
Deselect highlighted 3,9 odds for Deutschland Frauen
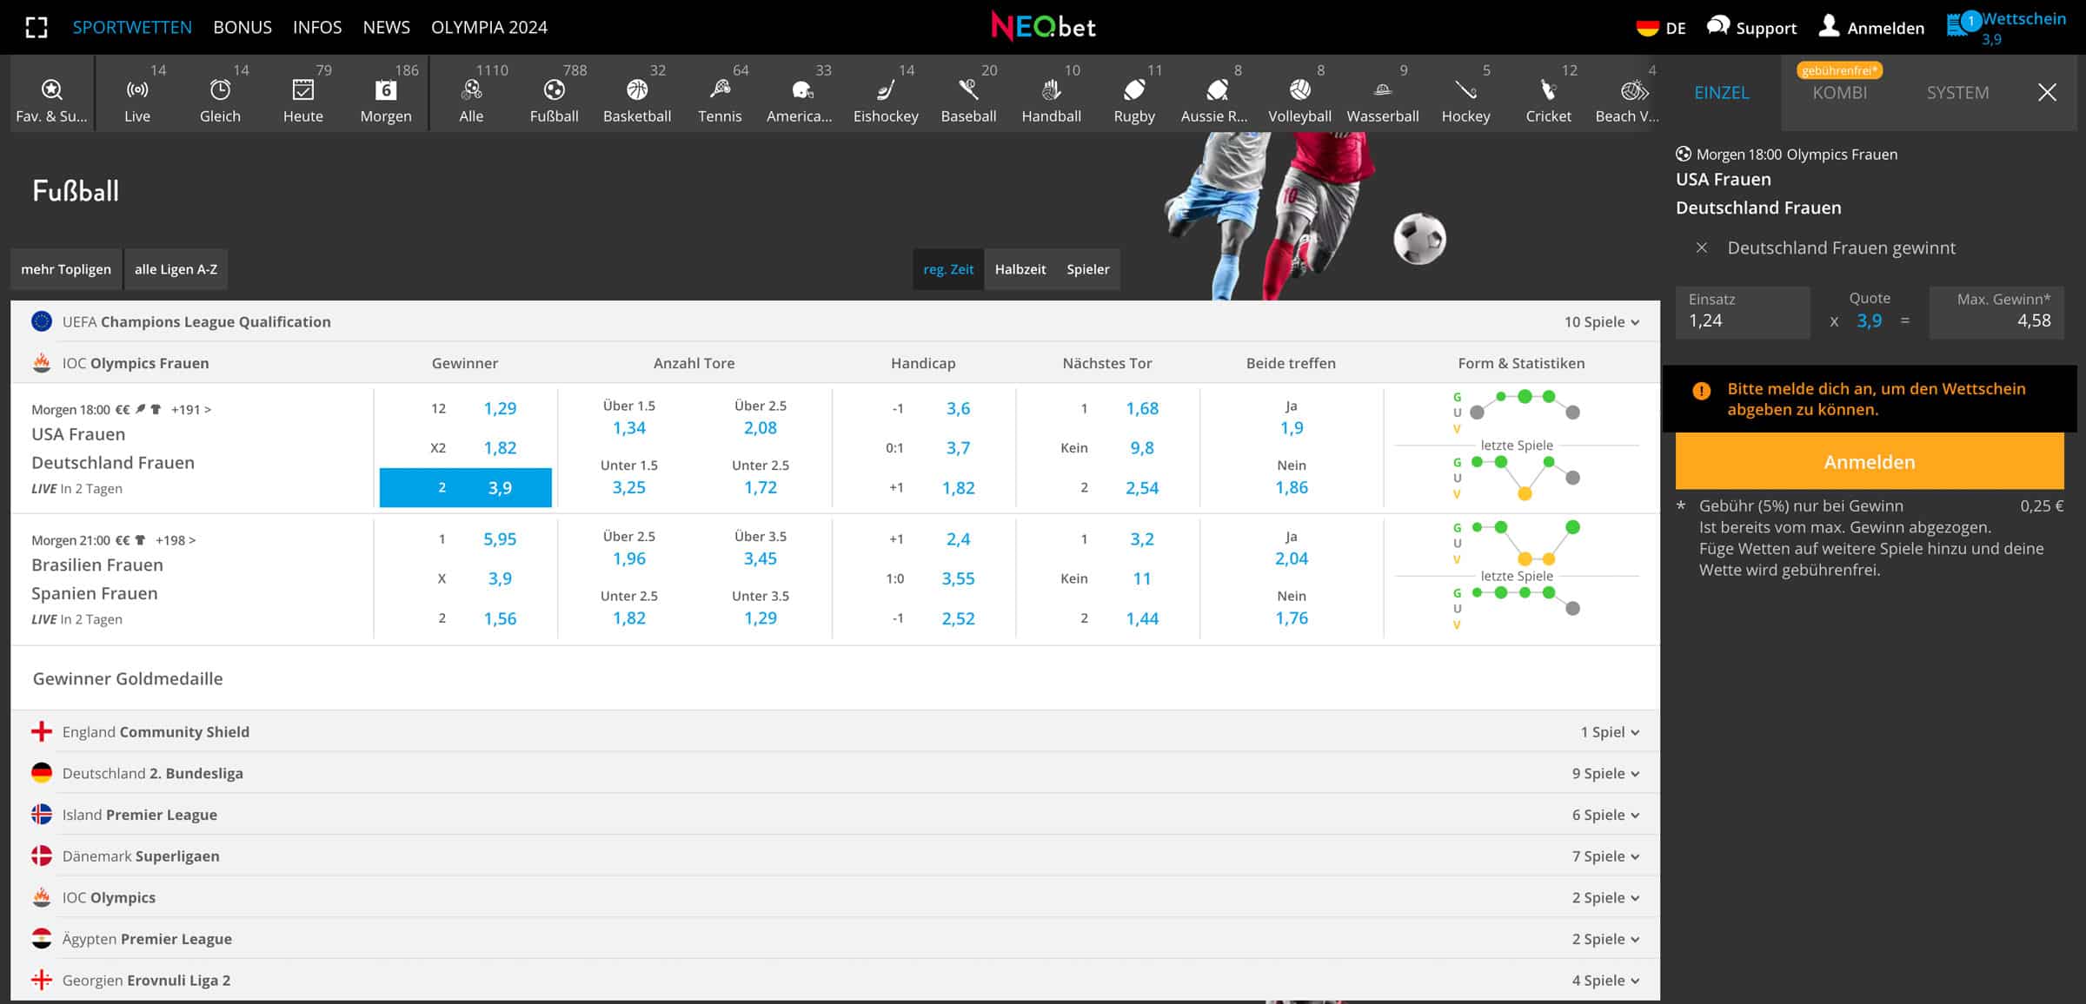466,487
